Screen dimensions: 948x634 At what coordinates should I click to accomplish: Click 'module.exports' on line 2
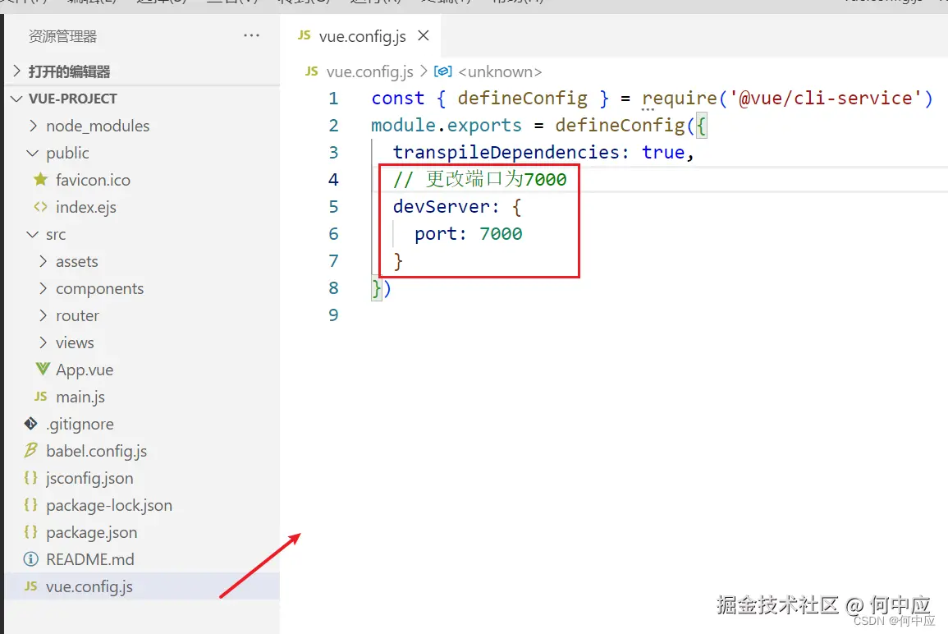[447, 125]
